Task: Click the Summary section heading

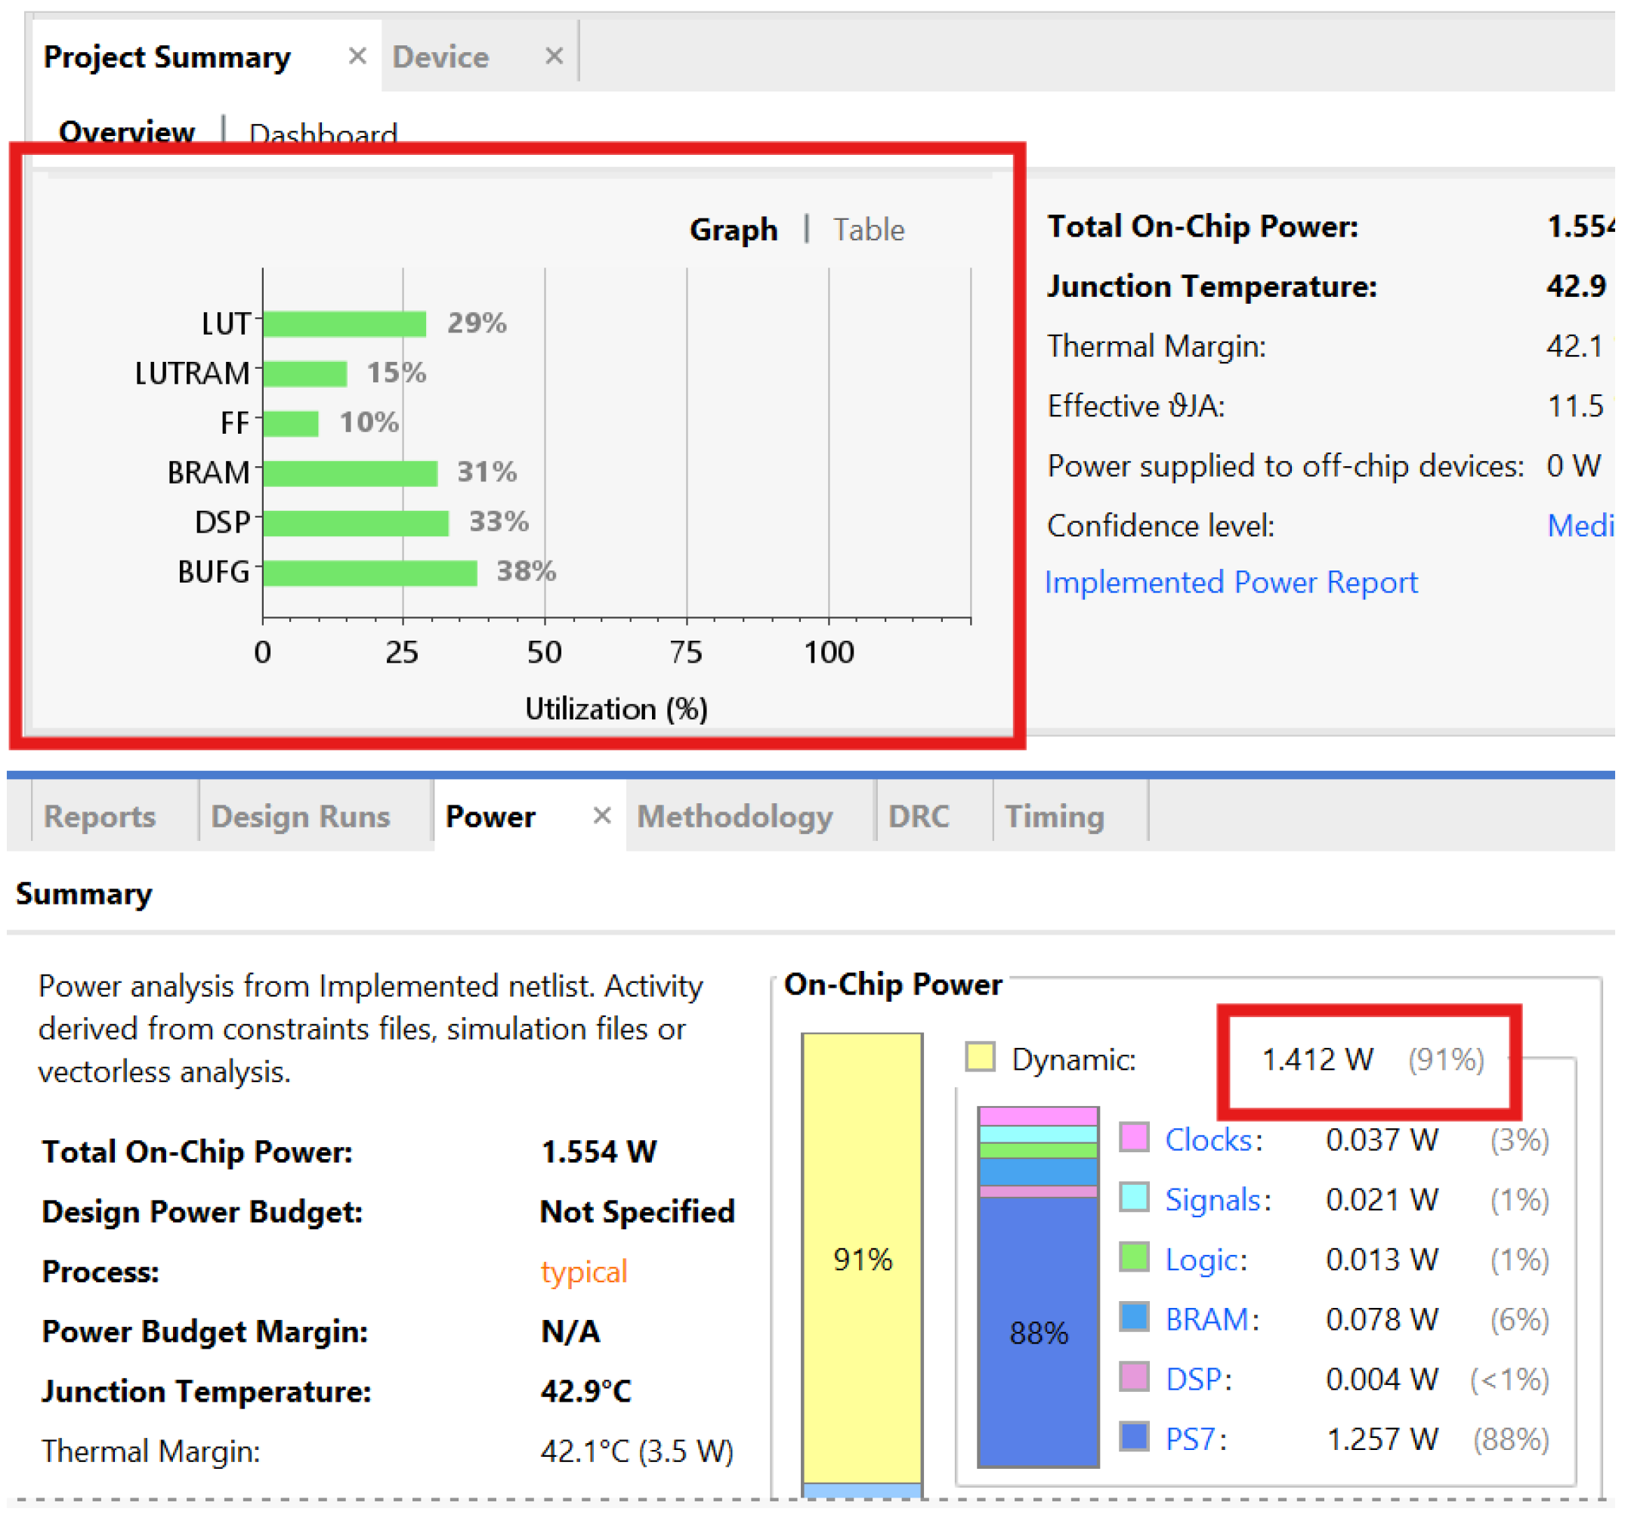Action: tap(85, 894)
